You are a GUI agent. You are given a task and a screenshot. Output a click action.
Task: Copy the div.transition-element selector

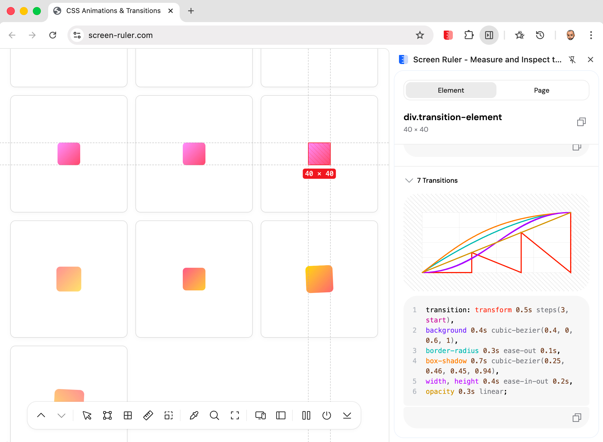tap(581, 122)
